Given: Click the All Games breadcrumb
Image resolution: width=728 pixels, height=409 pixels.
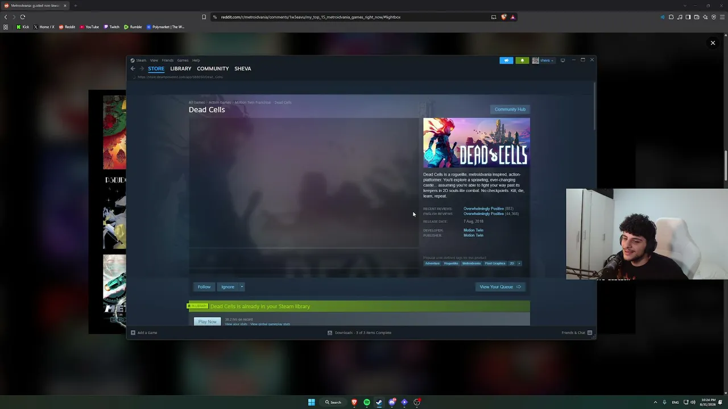Looking at the screenshot, I should coord(197,102).
